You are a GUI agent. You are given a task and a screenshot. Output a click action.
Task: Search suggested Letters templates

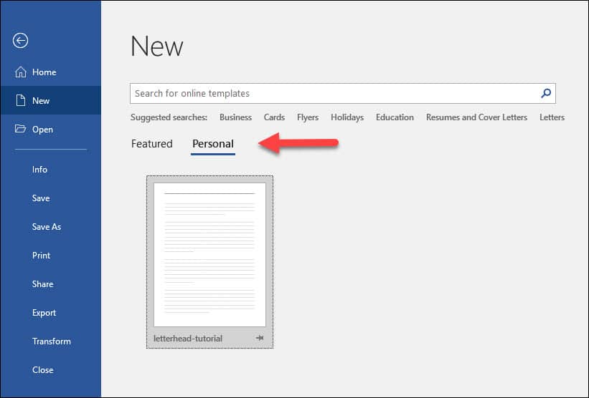(x=552, y=117)
